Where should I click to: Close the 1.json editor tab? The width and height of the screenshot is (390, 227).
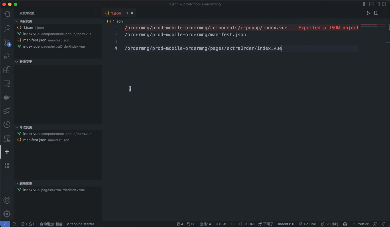click(132, 13)
